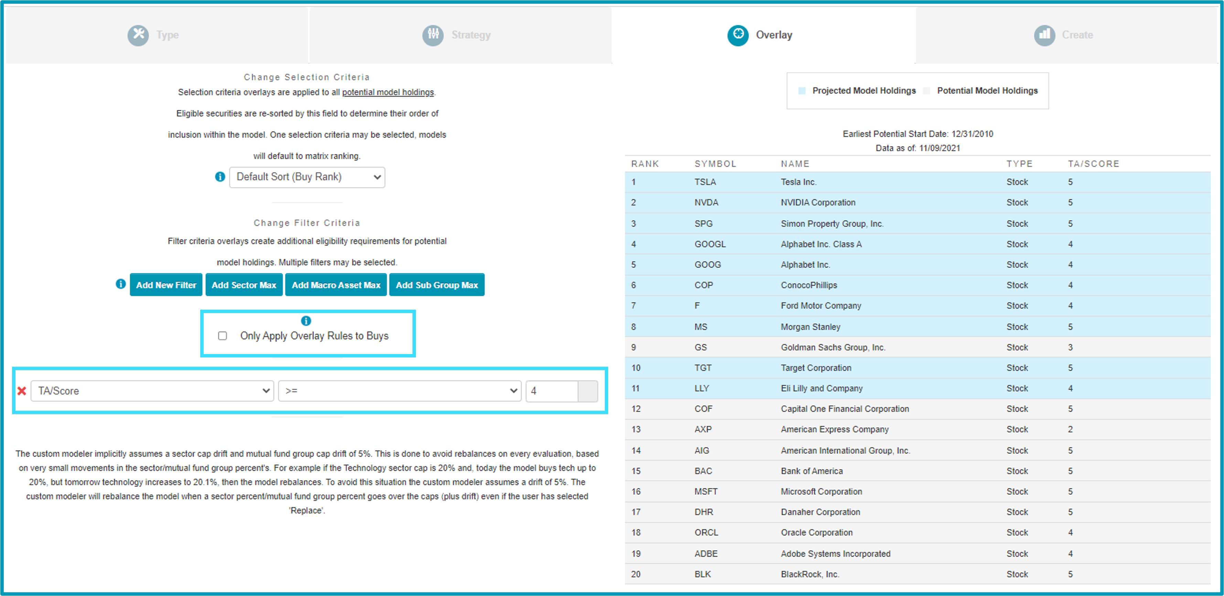Click the Strategy step sliders icon
The height and width of the screenshot is (596, 1224).
(433, 35)
